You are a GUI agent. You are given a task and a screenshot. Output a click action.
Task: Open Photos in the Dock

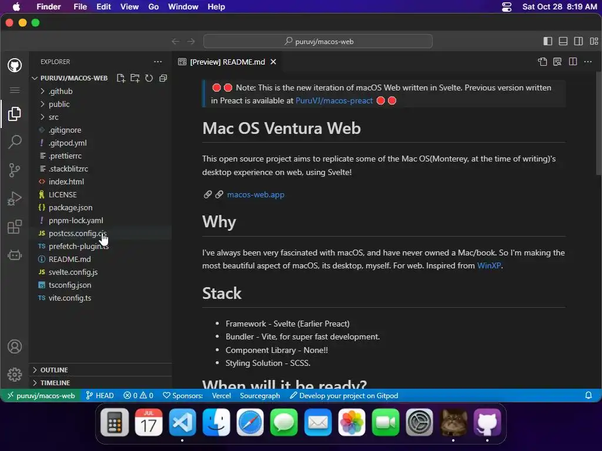(x=352, y=423)
